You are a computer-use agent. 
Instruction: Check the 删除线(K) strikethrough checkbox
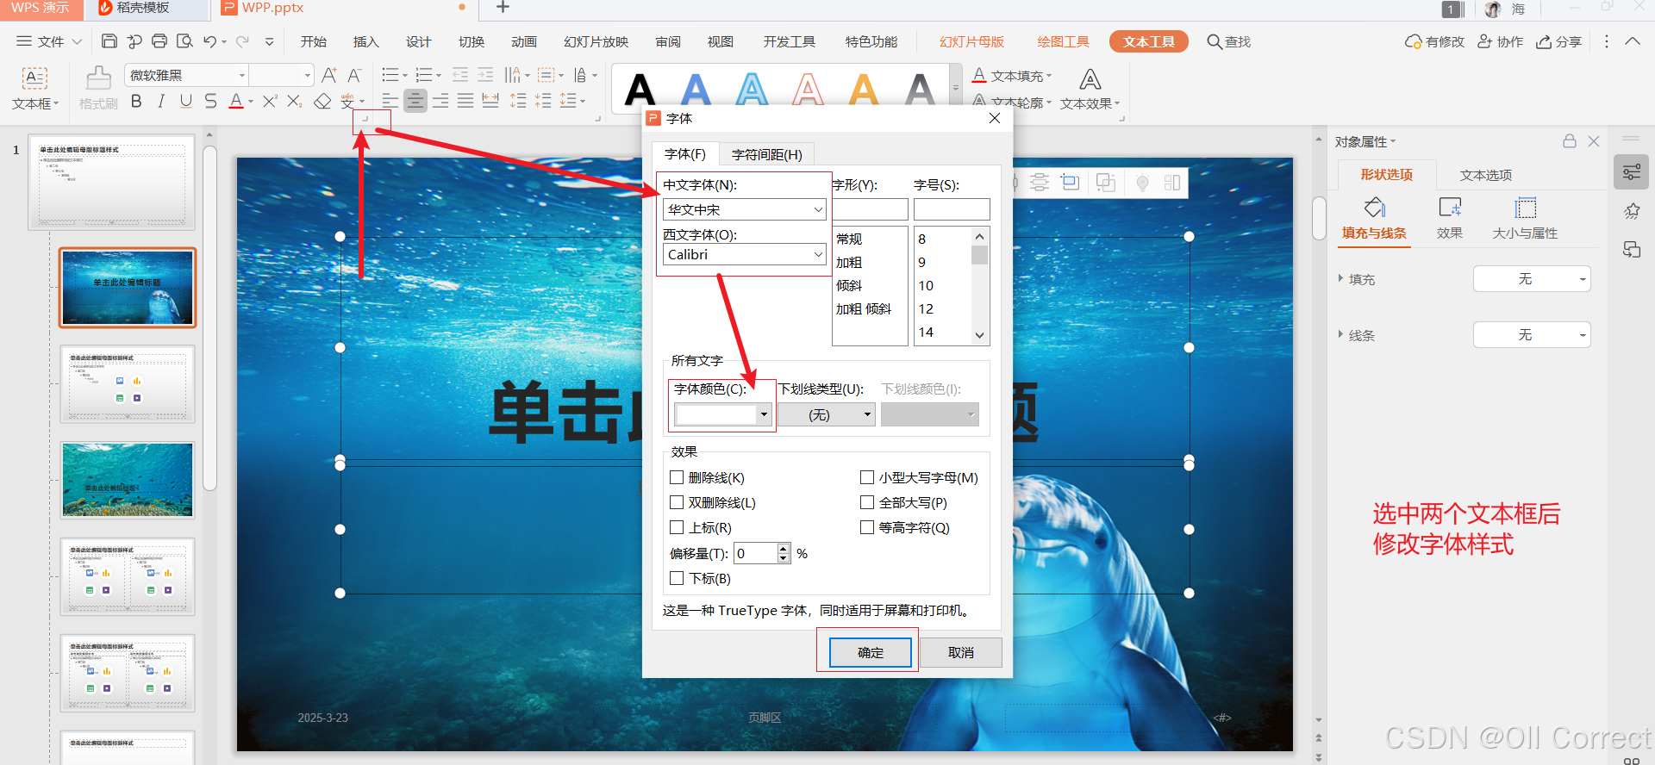pos(677,477)
